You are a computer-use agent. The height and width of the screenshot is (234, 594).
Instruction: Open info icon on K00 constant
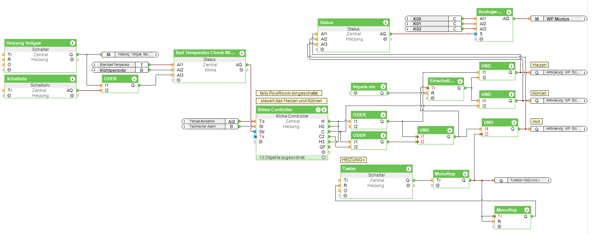tap(407, 18)
